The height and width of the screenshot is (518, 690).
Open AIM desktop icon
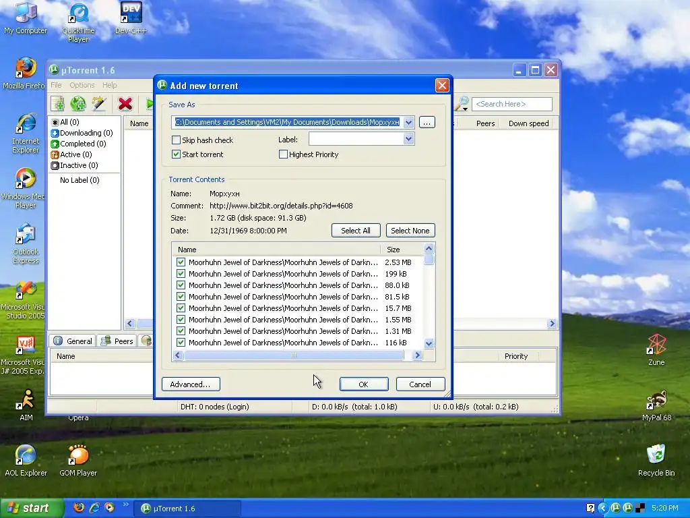coord(26,405)
